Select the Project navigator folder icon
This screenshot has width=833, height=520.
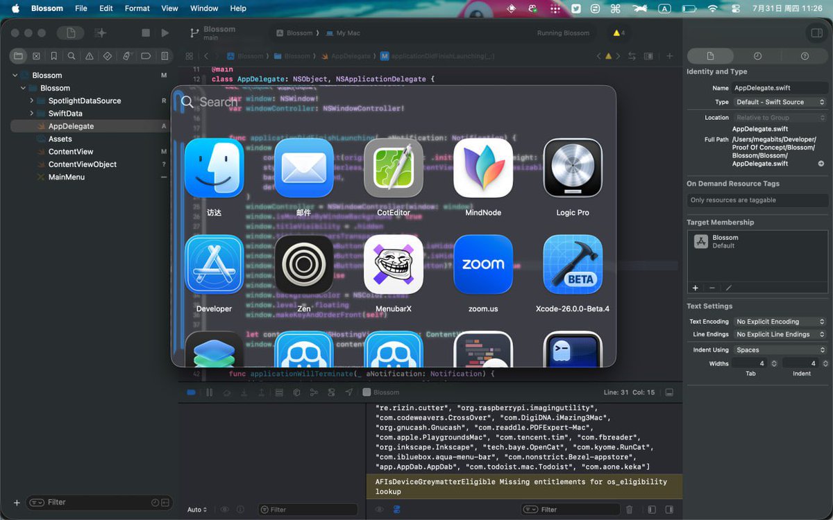(18, 56)
